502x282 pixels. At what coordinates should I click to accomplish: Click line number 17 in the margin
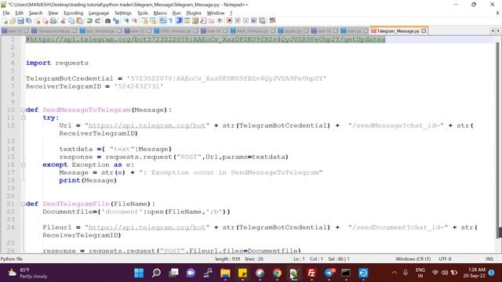10,172
